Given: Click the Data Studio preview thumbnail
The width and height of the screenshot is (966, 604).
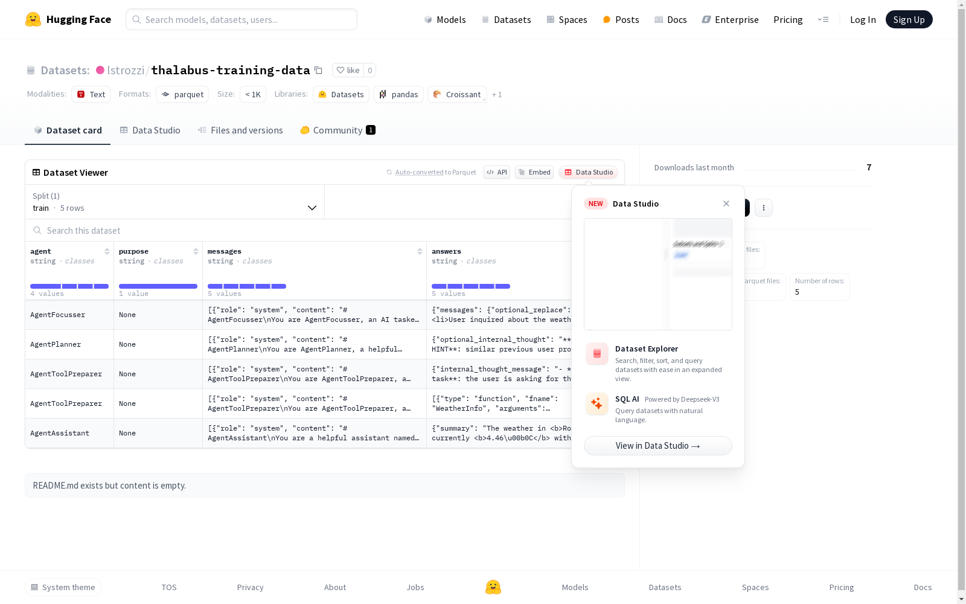Looking at the screenshot, I should 658,274.
